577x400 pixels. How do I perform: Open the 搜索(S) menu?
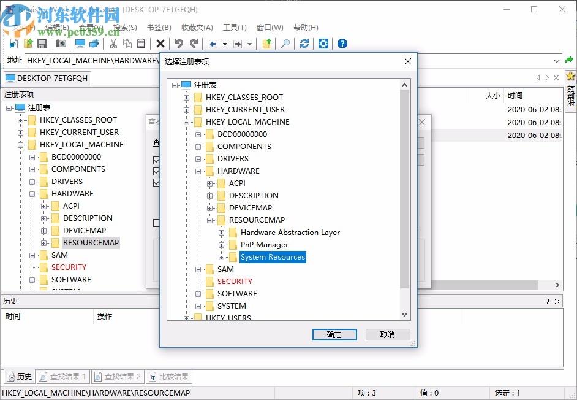coord(125,27)
